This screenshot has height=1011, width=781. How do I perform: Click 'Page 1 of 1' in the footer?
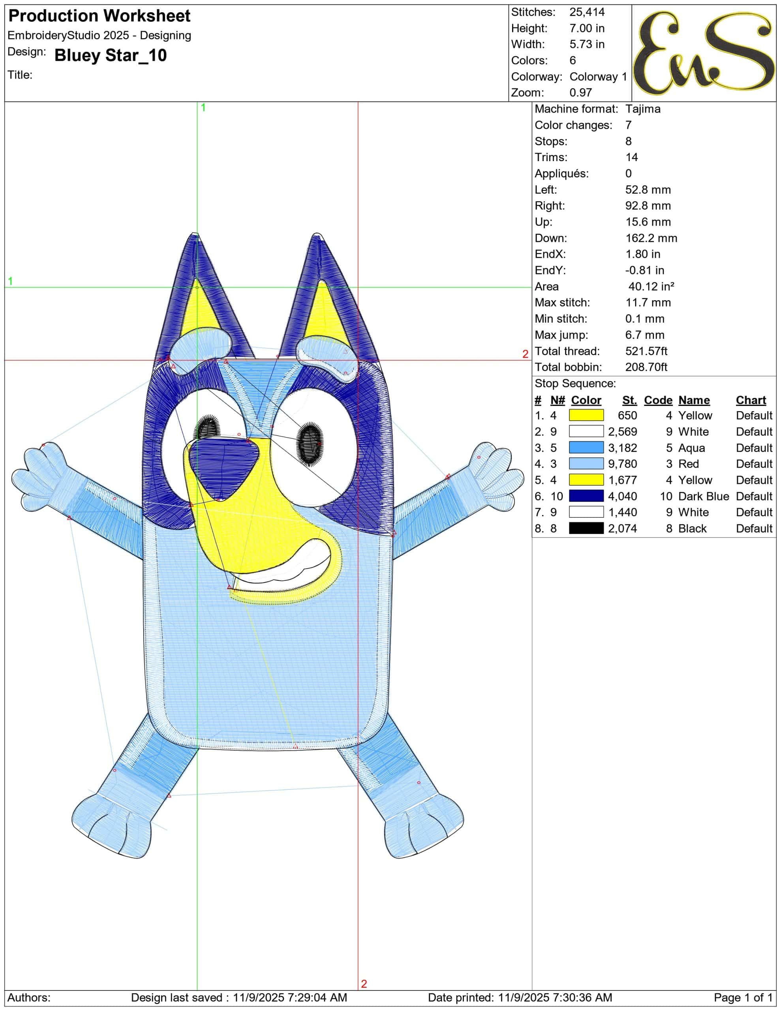[743, 998]
